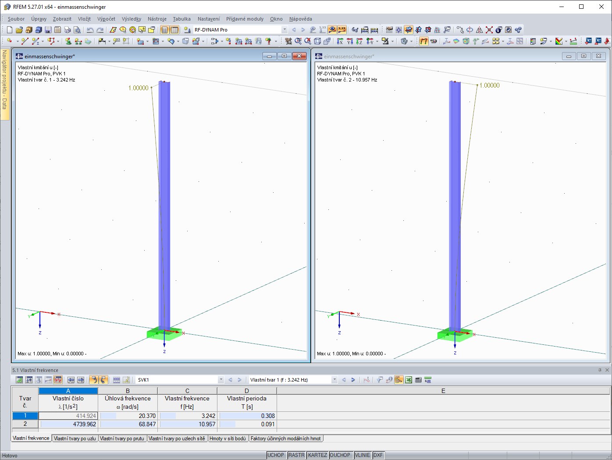Open the RF-DYNAM Pro module dropdown
612x460 pixels.
click(285, 30)
